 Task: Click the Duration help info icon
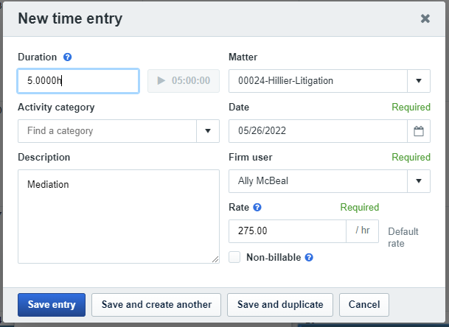point(67,57)
